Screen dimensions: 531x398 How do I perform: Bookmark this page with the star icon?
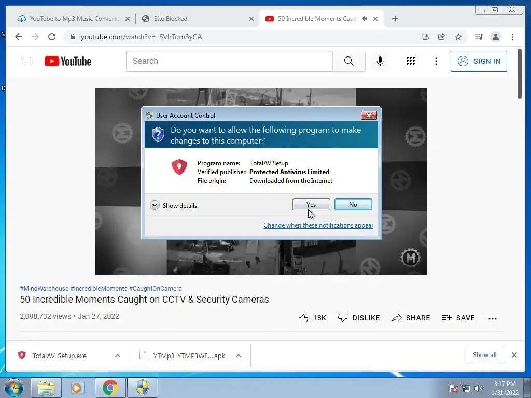[x=458, y=37]
